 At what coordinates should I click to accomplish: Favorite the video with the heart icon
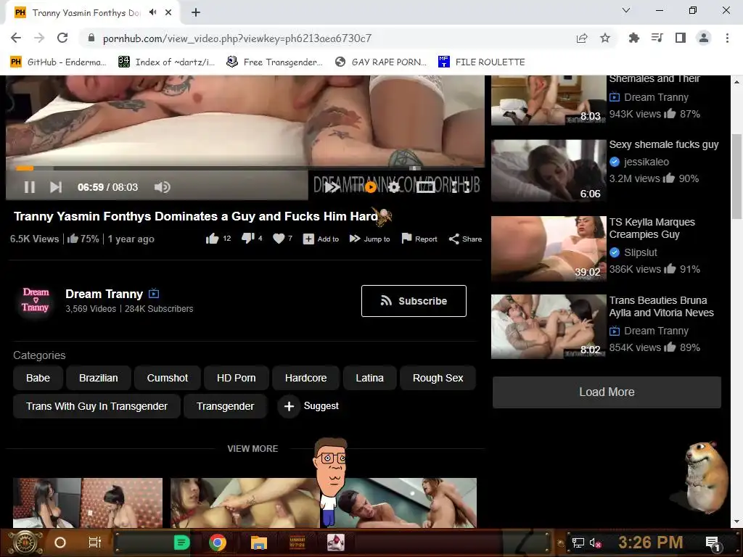click(x=279, y=239)
